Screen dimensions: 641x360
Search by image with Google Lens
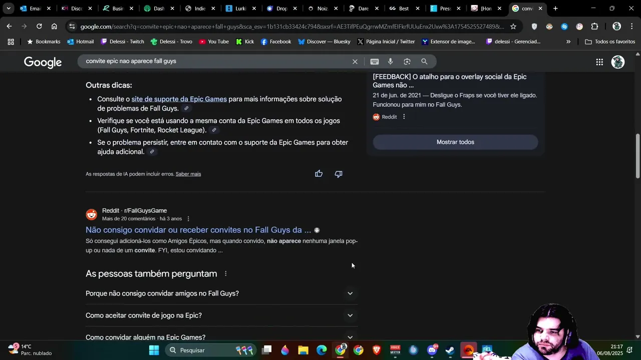point(407,61)
